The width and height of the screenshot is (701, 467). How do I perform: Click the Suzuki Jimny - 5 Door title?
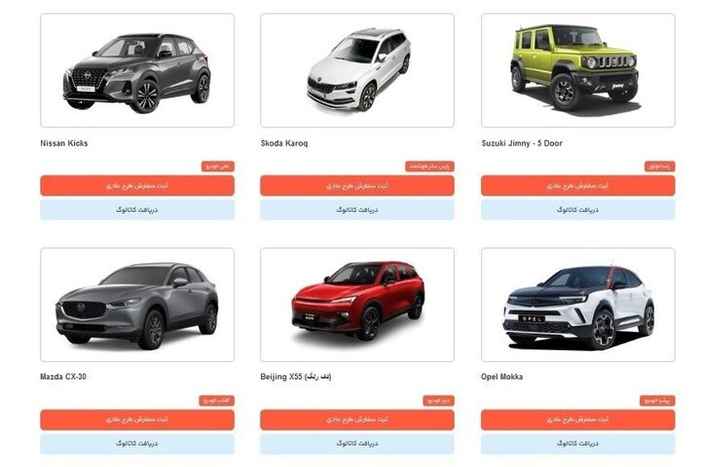coord(522,143)
